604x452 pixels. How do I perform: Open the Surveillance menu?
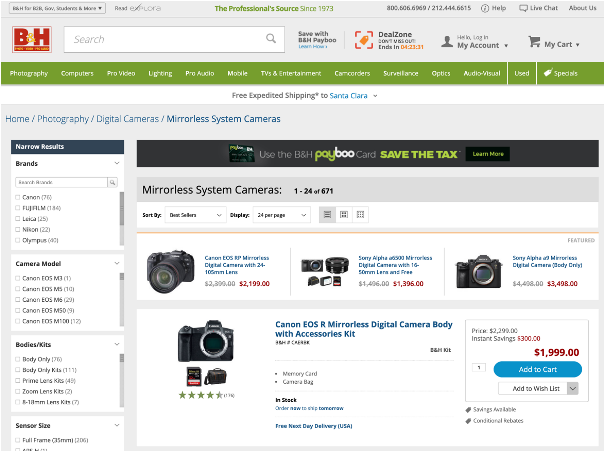click(x=401, y=73)
